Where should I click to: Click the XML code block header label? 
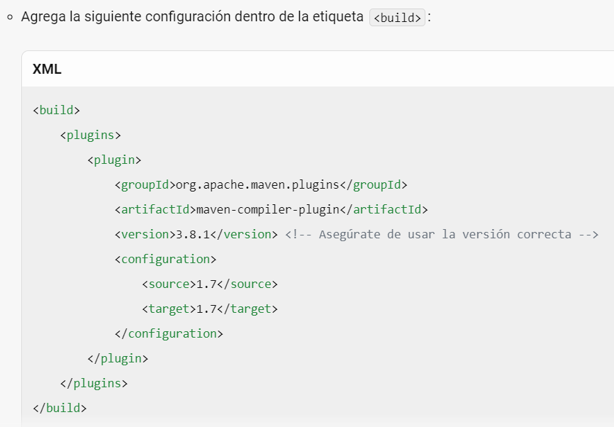pyautogui.click(x=47, y=69)
